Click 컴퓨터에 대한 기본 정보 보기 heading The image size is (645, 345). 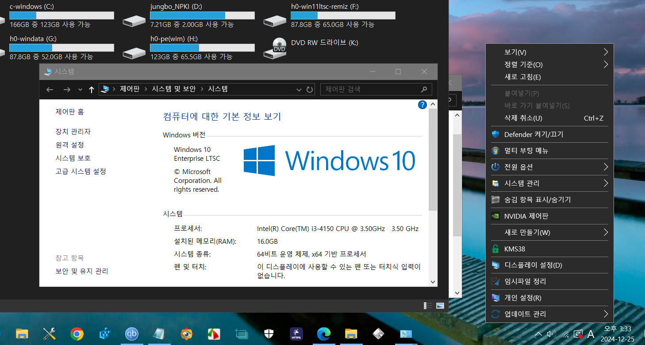[222, 117]
